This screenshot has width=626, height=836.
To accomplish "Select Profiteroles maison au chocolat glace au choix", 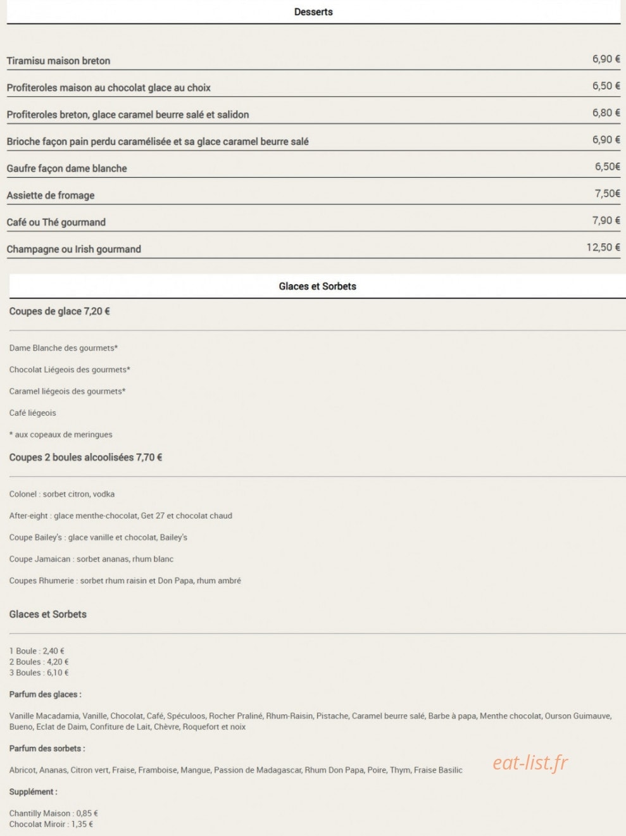I will tap(108, 87).
